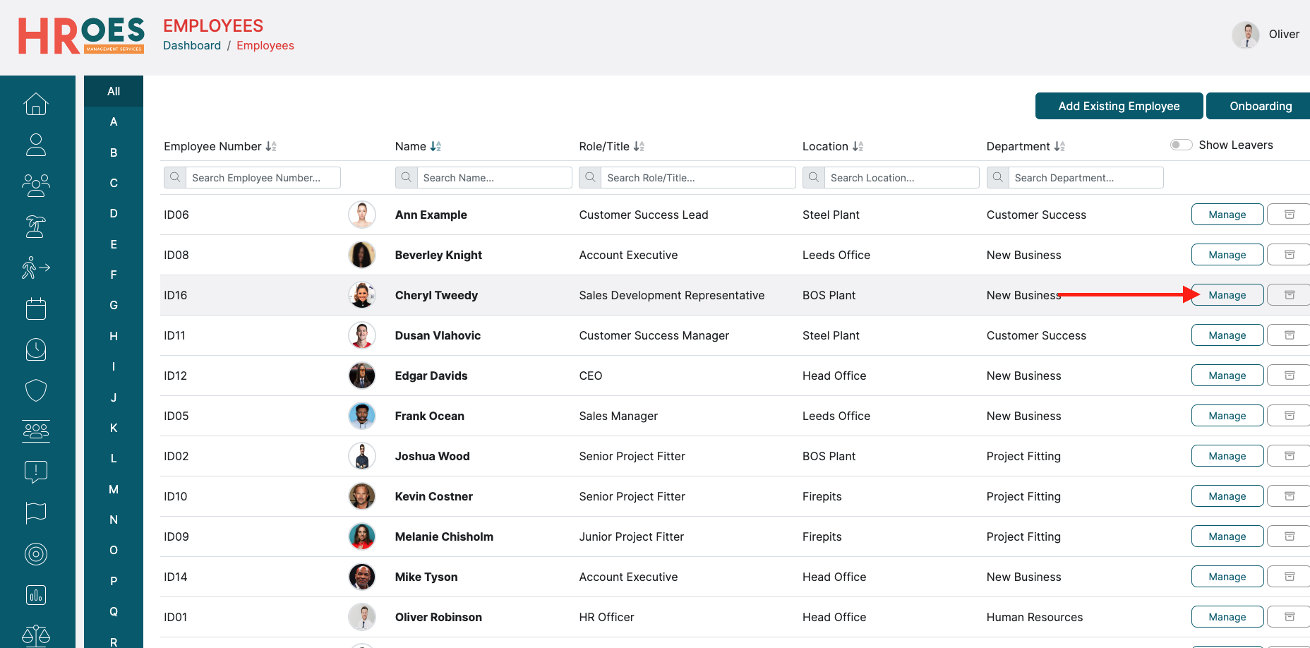This screenshot has width=1310, height=648.
Task: Toggle the Show Leavers switch
Action: [x=1181, y=145]
